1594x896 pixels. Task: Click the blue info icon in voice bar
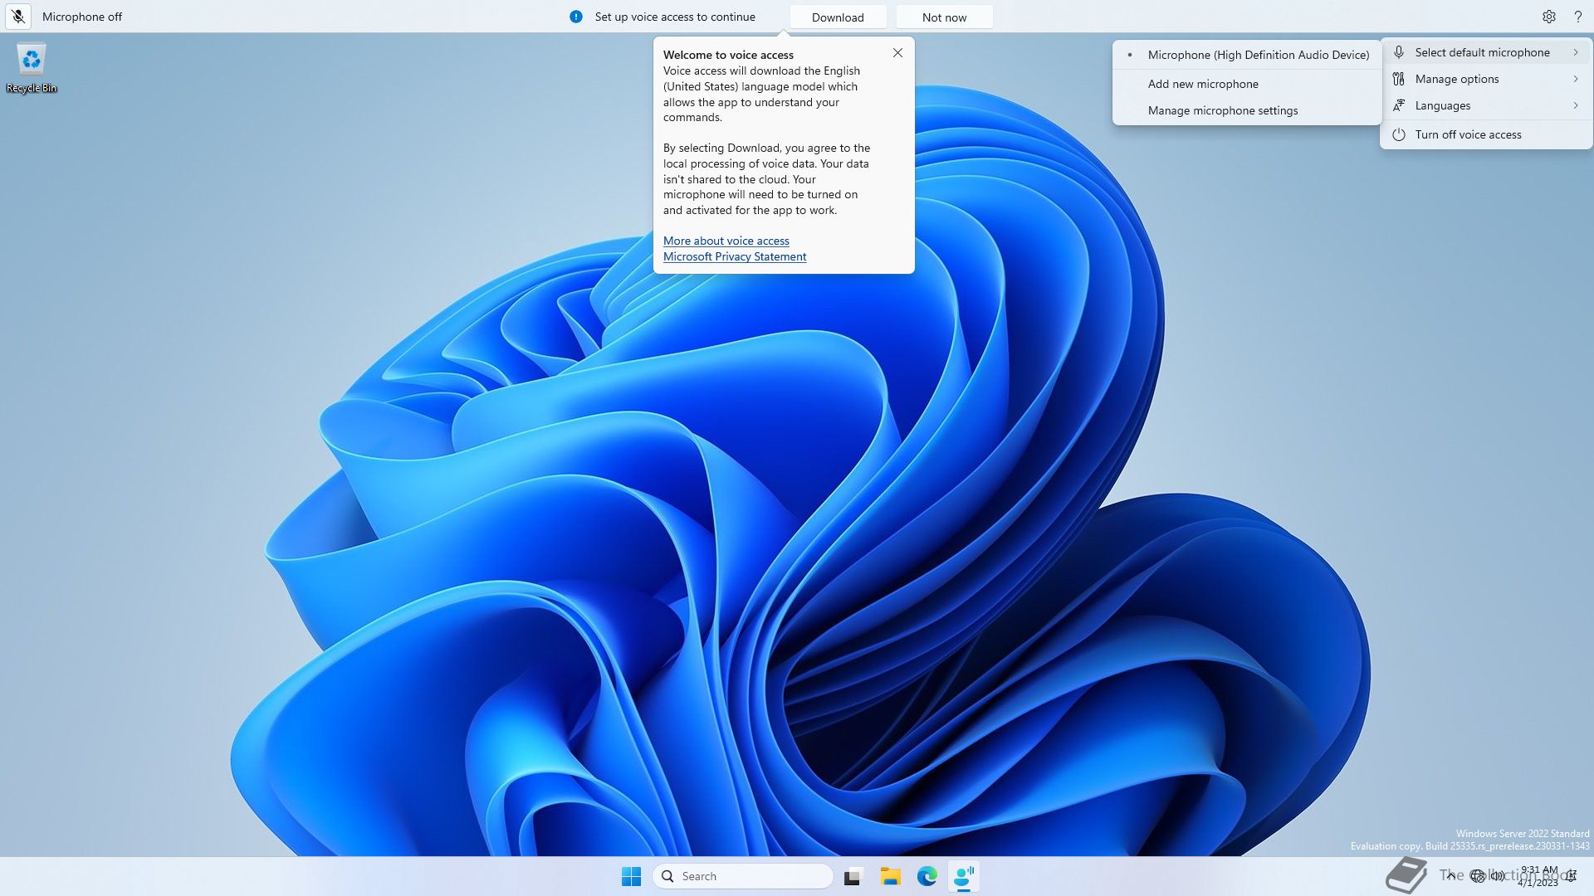(x=576, y=17)
